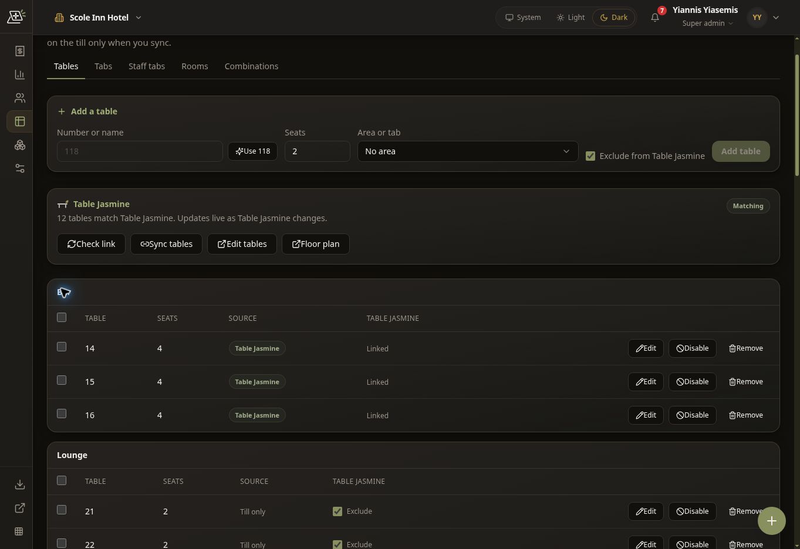This screenshot has height=549, width=800.
Task: Open the bar chart reports sidebar icon
Action: point(19,74)
